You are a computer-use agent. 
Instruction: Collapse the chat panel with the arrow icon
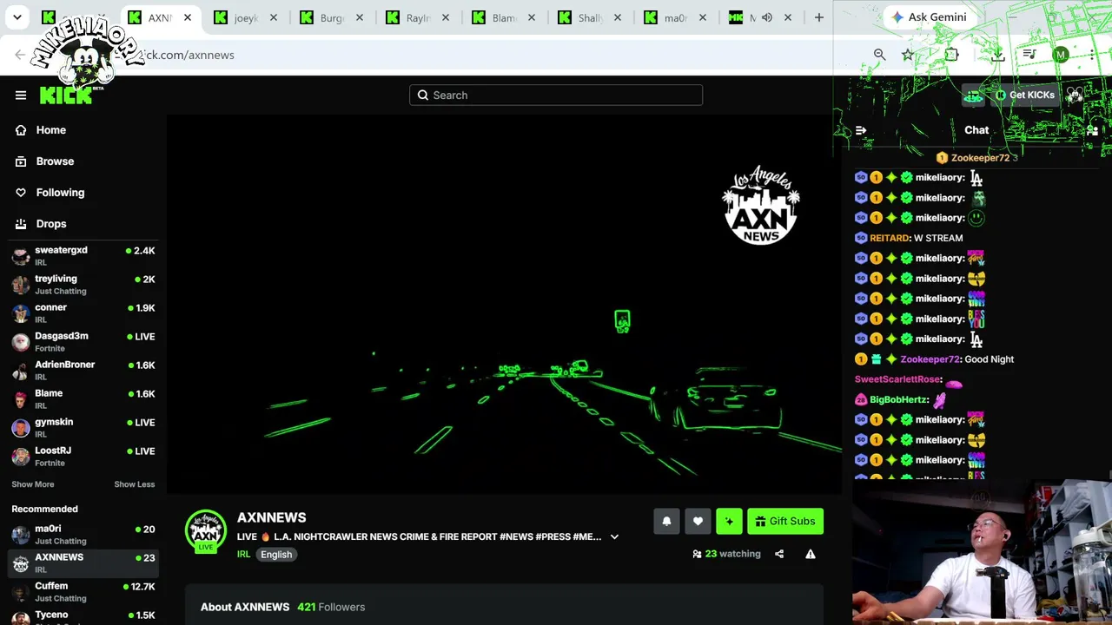click(861, 130)
